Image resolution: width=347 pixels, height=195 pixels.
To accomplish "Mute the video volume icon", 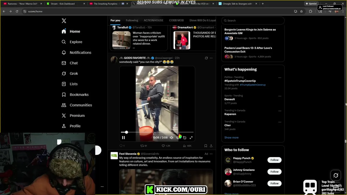I will click(171, 138).
